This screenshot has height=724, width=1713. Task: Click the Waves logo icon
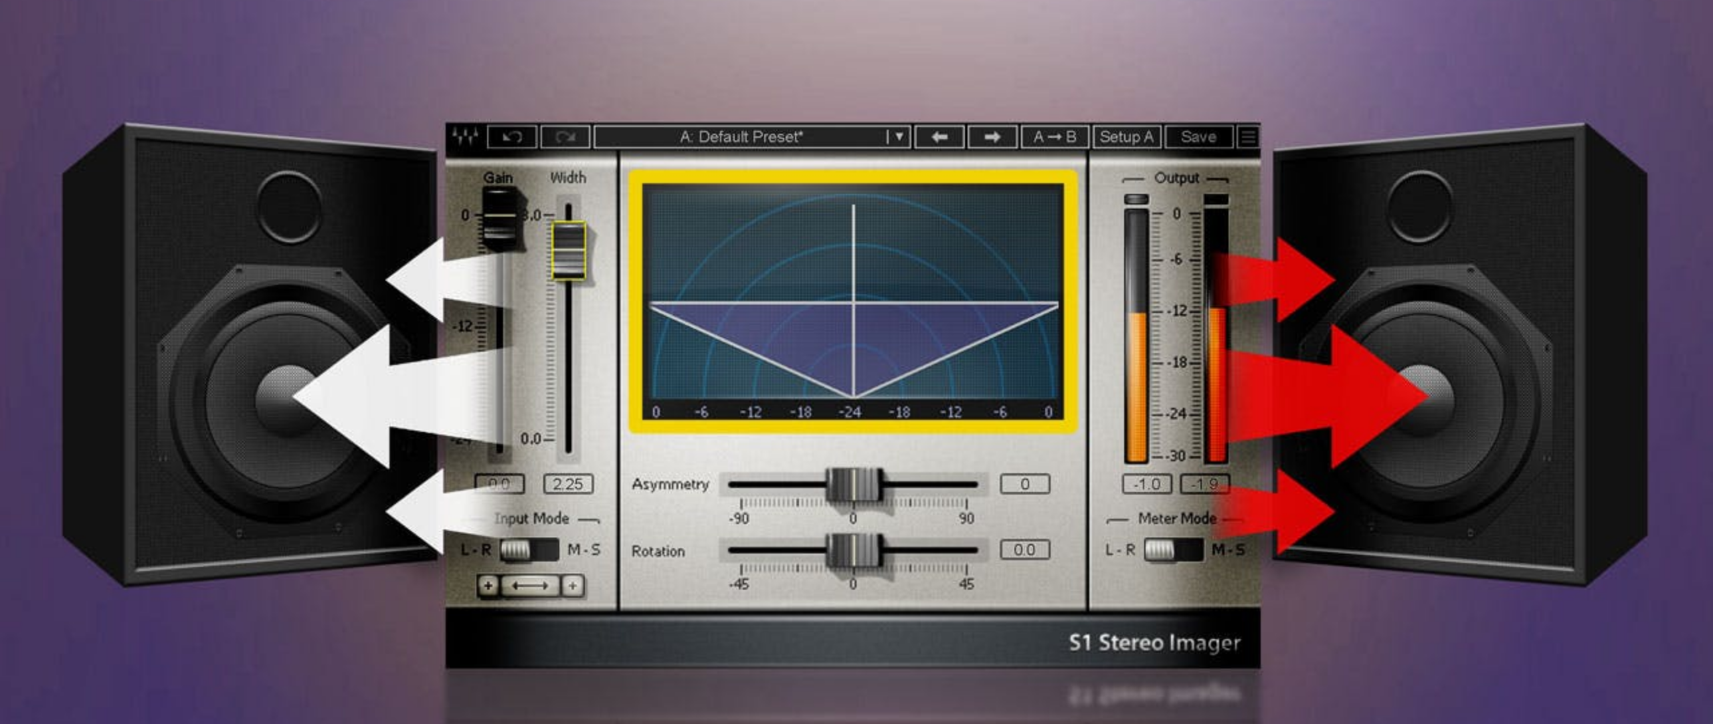(x=465, y=137)
